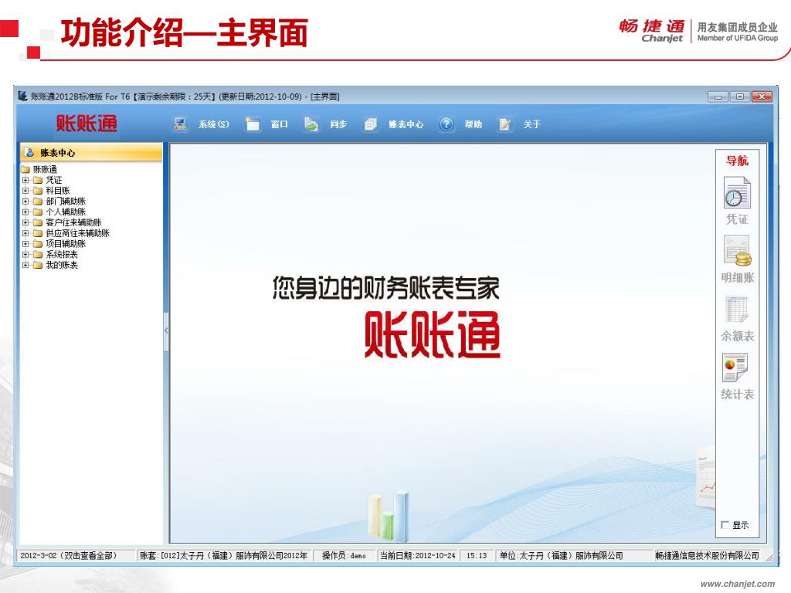Click the 凭证 folder icon in tree

[38, 180]
